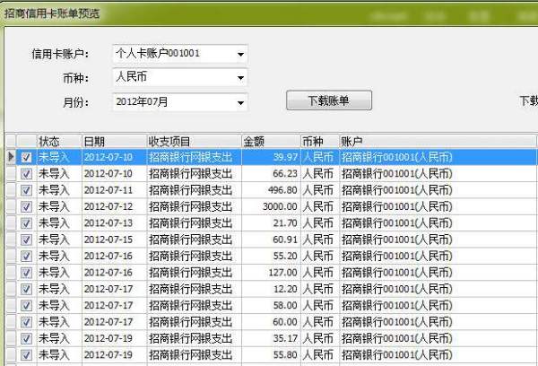Screen dimensions: 538x366
Task: Select the amount cell 60.91
Action: tap(271, 240)
